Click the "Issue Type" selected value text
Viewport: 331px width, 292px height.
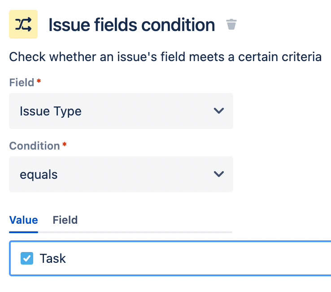[x=51, y=111]
